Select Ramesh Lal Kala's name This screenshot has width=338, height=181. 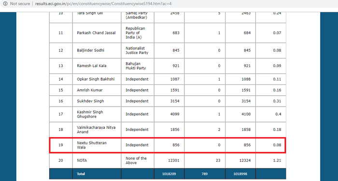coord(92,66)
